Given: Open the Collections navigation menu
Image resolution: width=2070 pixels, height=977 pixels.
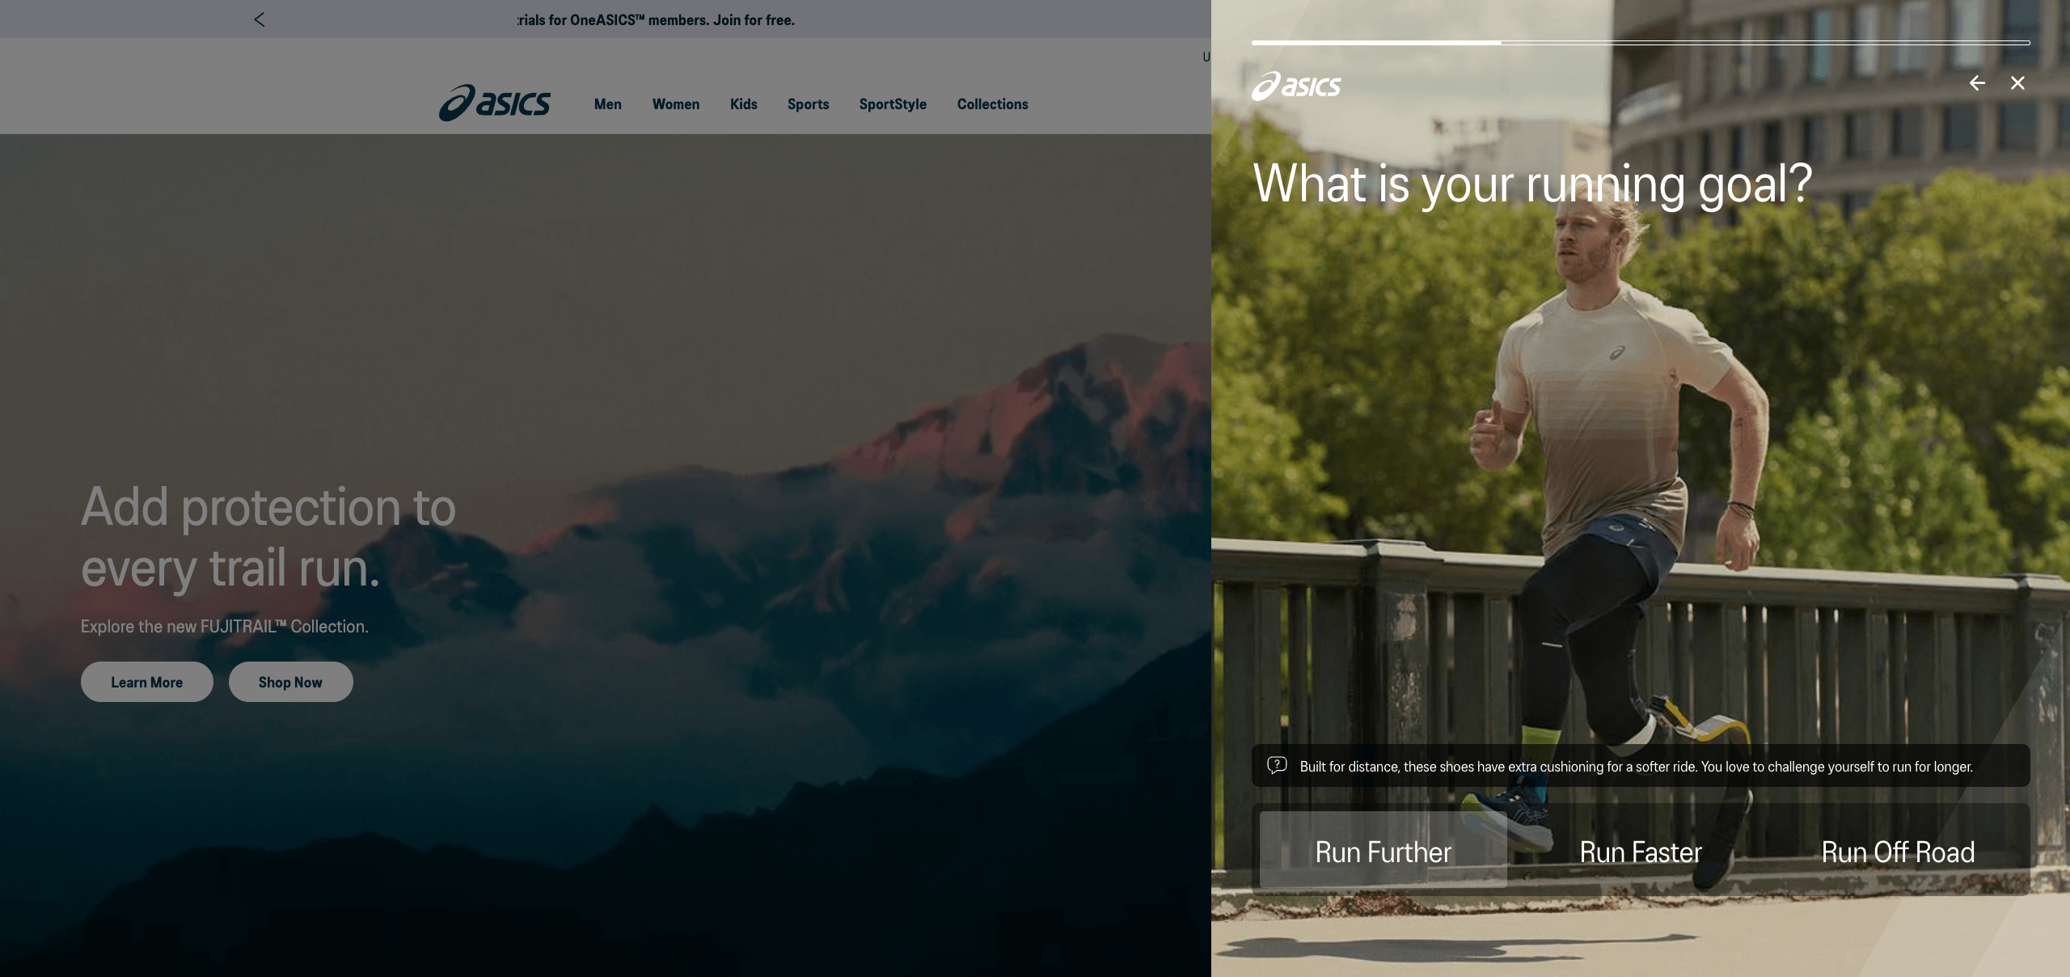Looking at the screenshot, I should [x=993, y=104].
